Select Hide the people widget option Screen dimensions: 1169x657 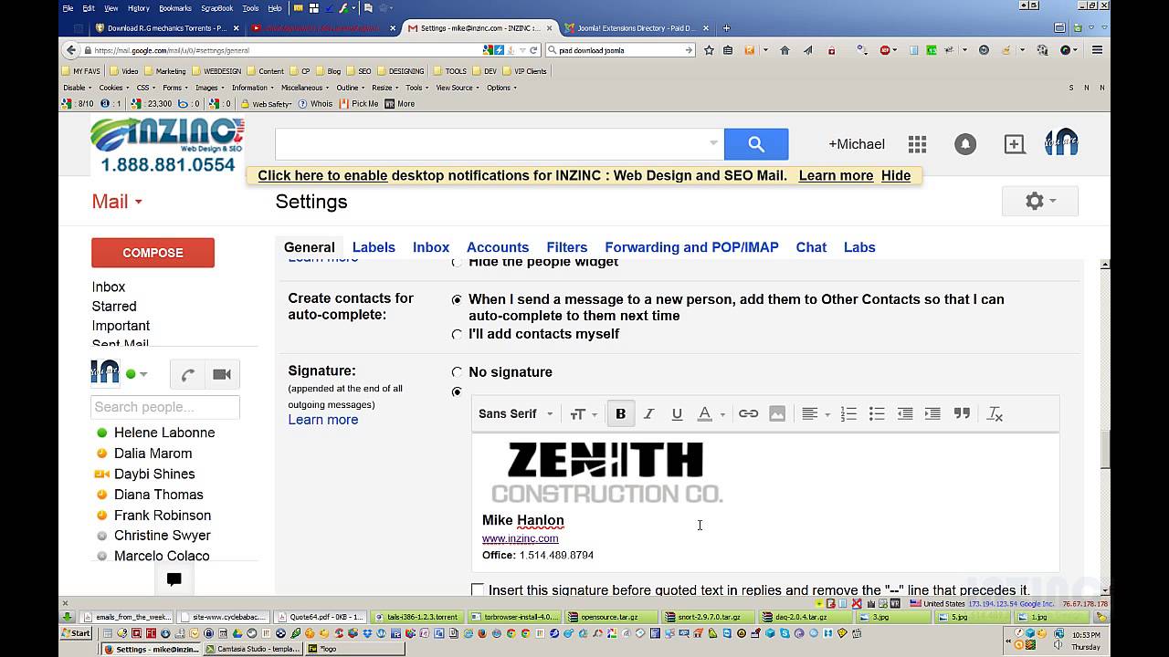click(457, 262)
